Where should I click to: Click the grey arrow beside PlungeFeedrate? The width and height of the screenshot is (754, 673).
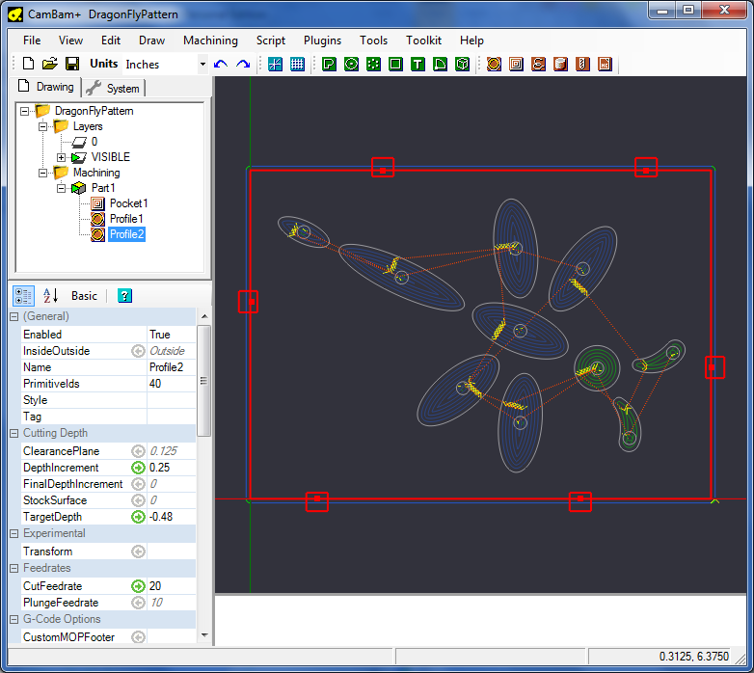click(x=138, y=603)
